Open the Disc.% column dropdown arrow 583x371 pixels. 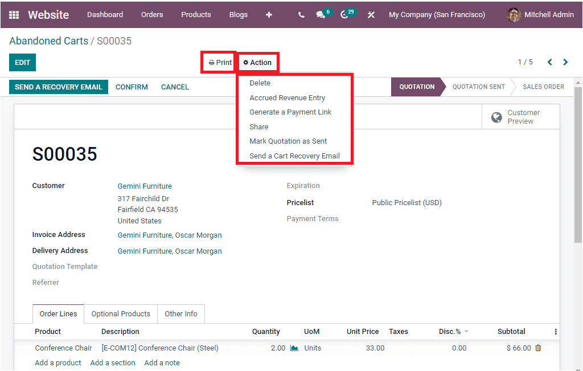tap(465, 332)
